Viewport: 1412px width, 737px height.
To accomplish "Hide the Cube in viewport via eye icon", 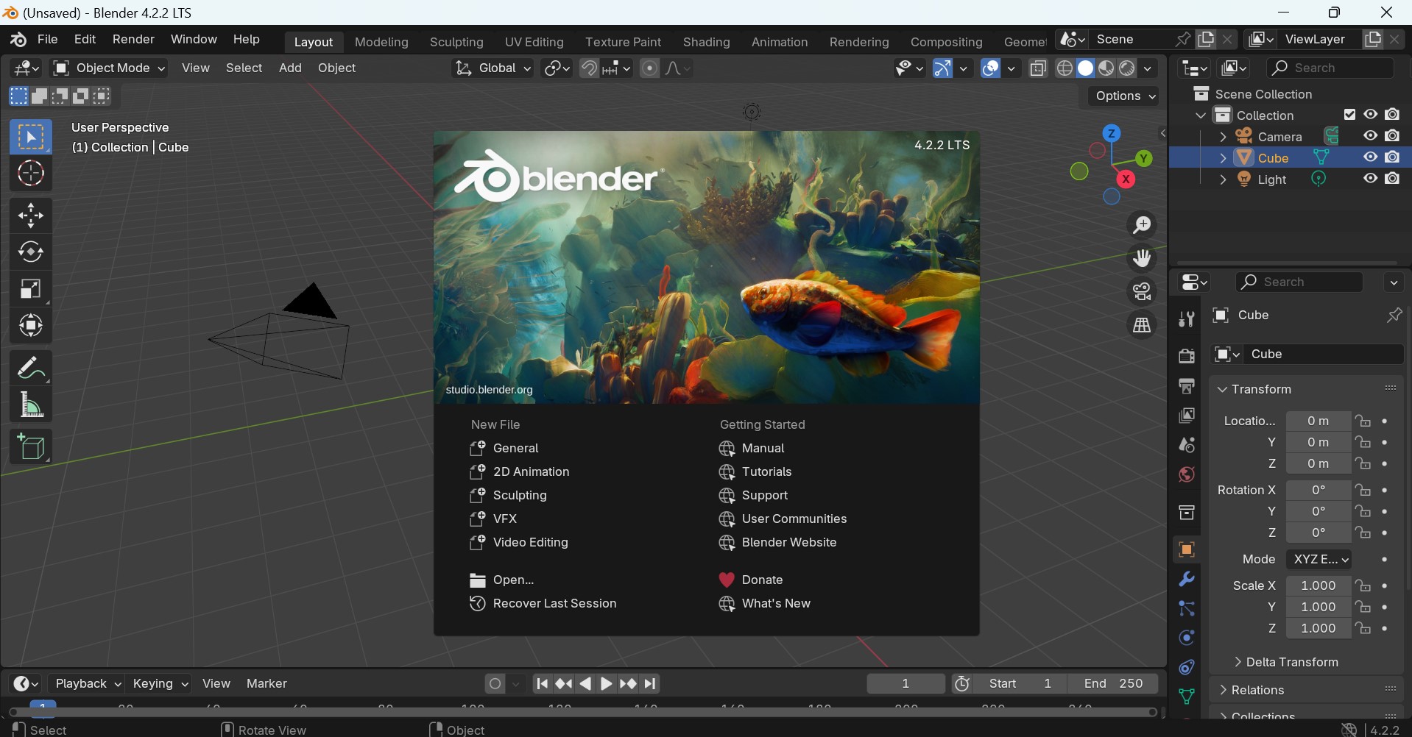I will pos(1370,157).
